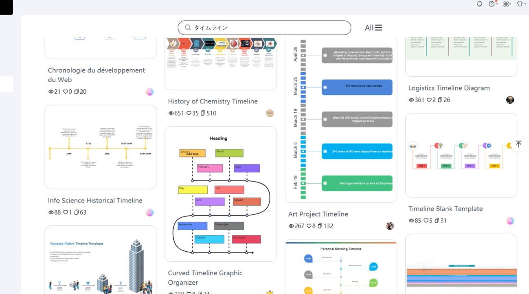Open the All category filter menu

click(373, 28)
